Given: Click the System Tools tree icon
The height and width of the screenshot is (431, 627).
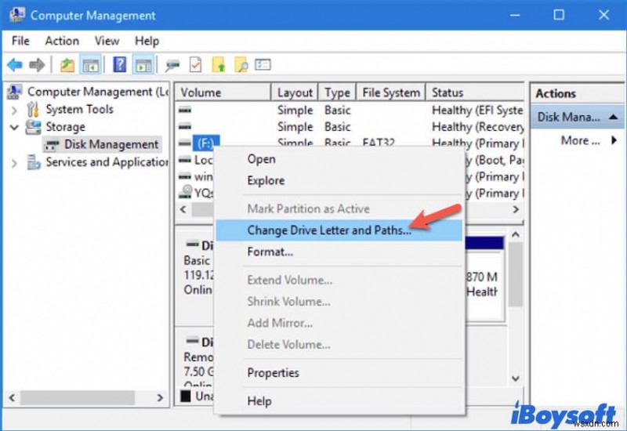Looking at the screenshot, I should [x=33, y=109].
